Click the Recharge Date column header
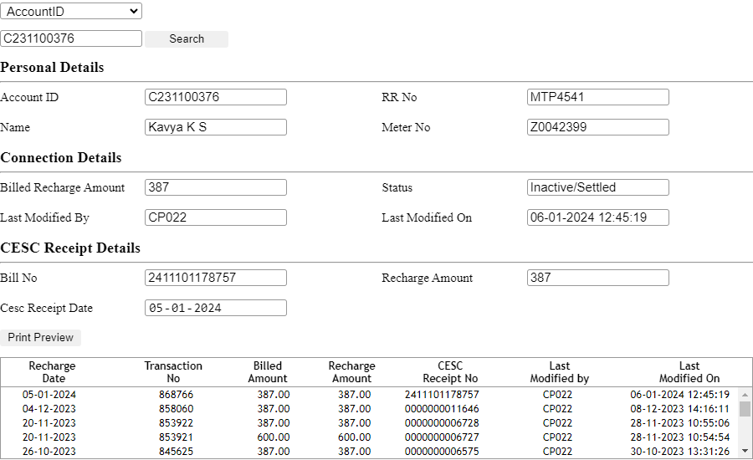 click(53, 372)
